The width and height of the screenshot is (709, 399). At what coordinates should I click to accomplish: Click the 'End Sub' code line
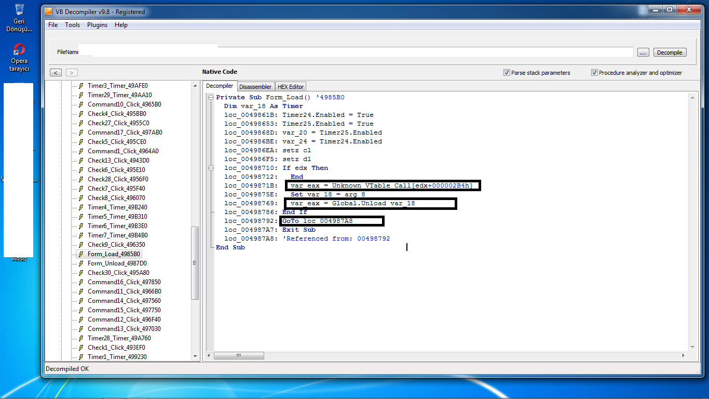230,247
